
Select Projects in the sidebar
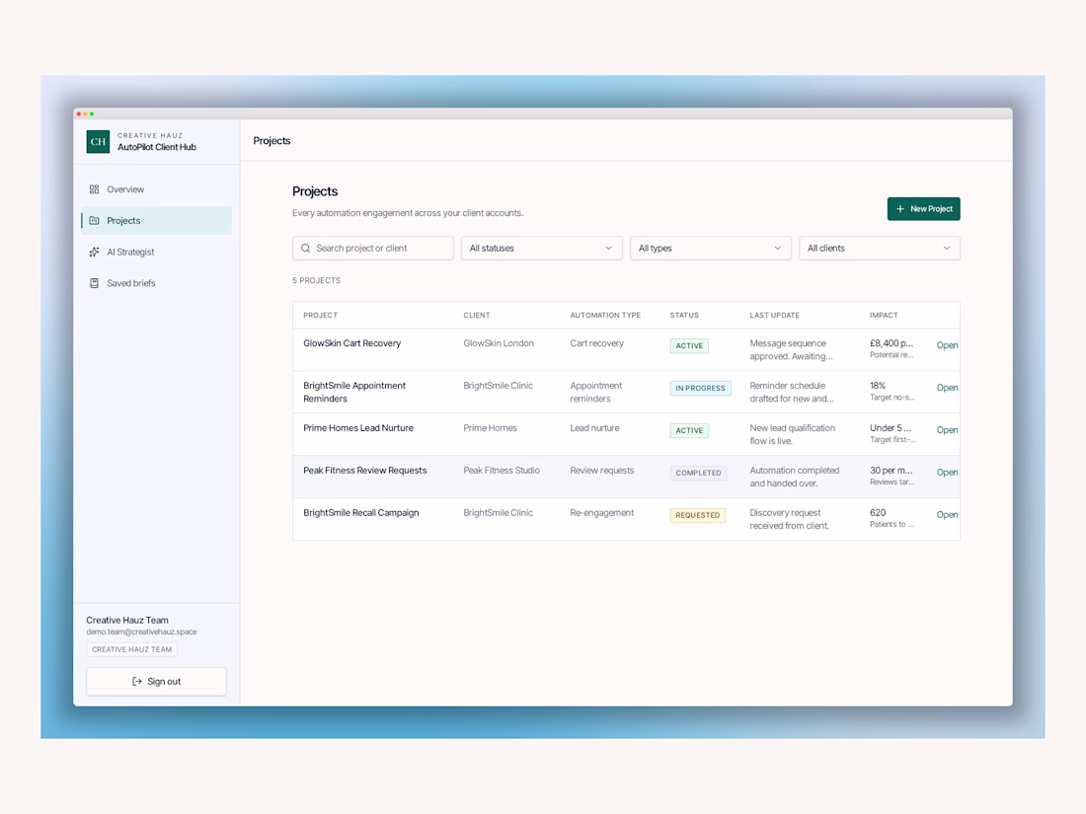(157, 221)
